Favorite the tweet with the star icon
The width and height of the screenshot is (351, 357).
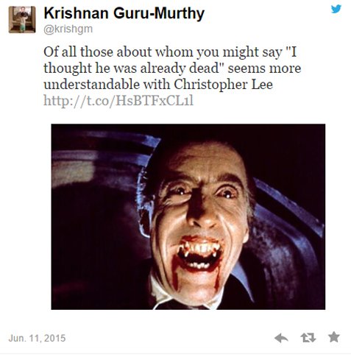click(334, 337)
